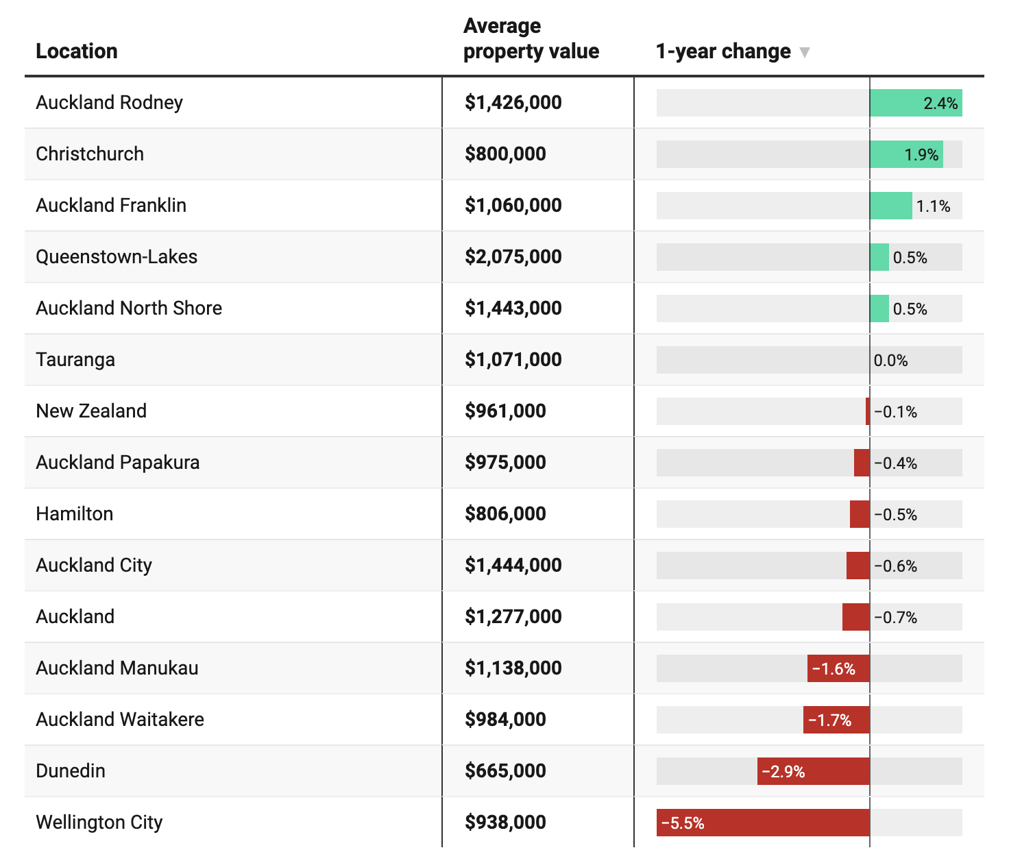Screen dimensions: 1009x861
Task: Click the Auckland North Shore row name
Action: click(129, 308)
